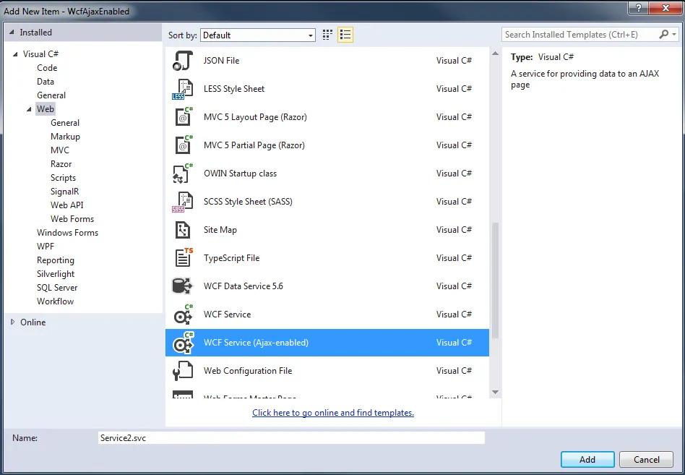This screenshot has height=475, width=685.
Task: Click the Help question mark button
Action: pos(639,8)
